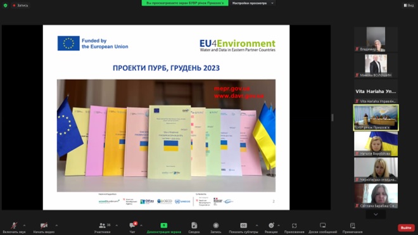Click the red Leave button
This screenshot has width=418, height=235.
(406, 228)
